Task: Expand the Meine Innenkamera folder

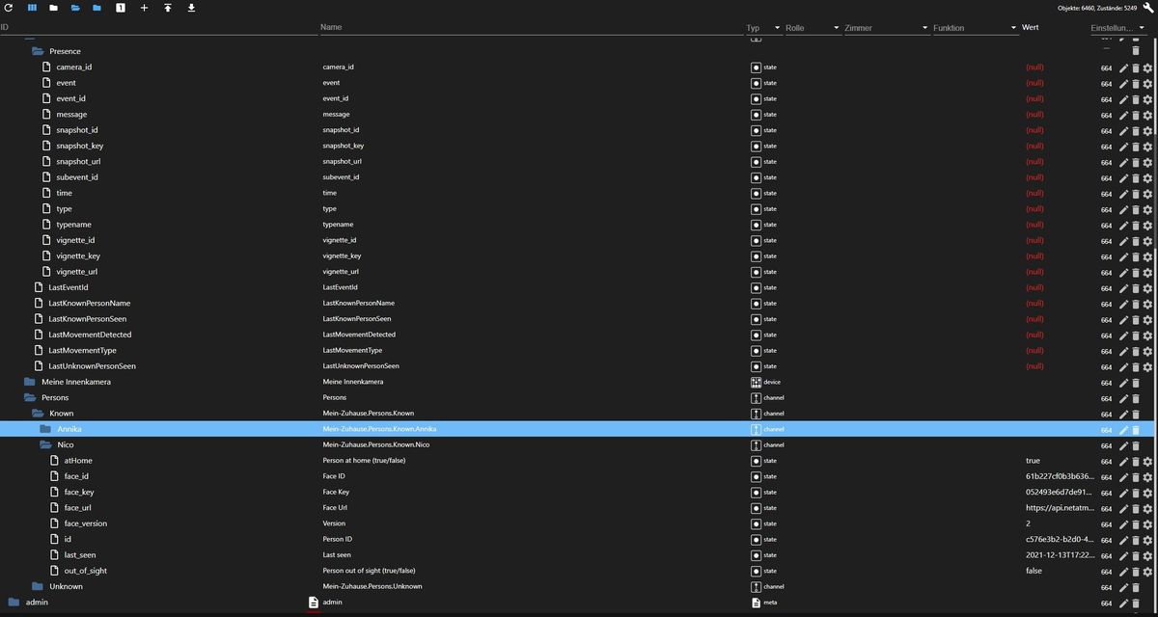Action: coord(30,382)
